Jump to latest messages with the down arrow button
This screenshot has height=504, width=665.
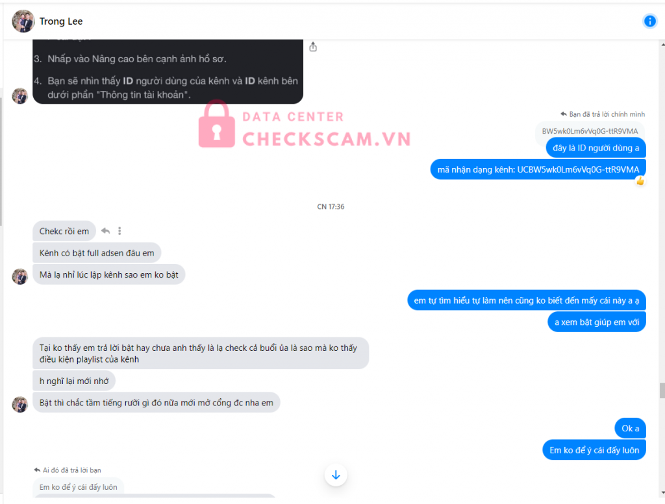click(x=336, y=475)
